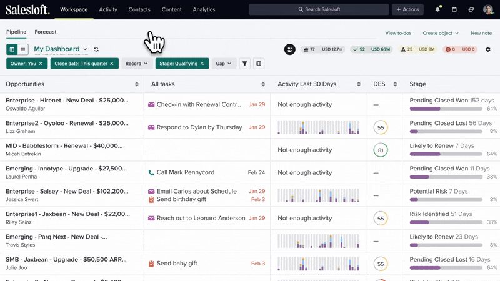This screenshot has width=500, height=281.
Task: Click the search Salesloft field
Action: [319, 9]
